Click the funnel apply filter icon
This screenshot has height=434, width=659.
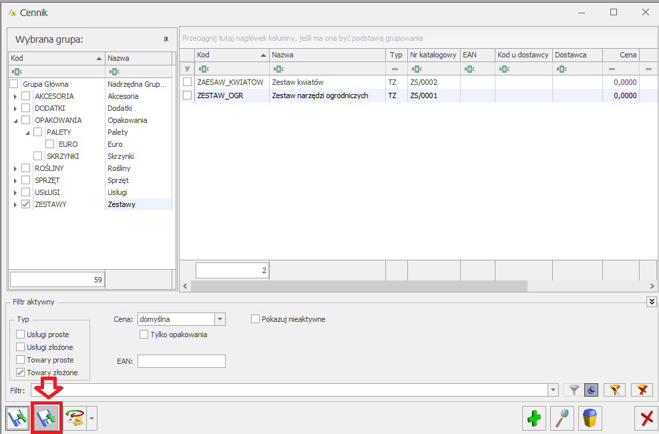coord(574,390)
